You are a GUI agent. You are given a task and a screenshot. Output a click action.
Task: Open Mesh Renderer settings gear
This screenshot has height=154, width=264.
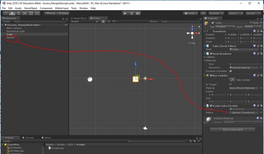point(261,54)
